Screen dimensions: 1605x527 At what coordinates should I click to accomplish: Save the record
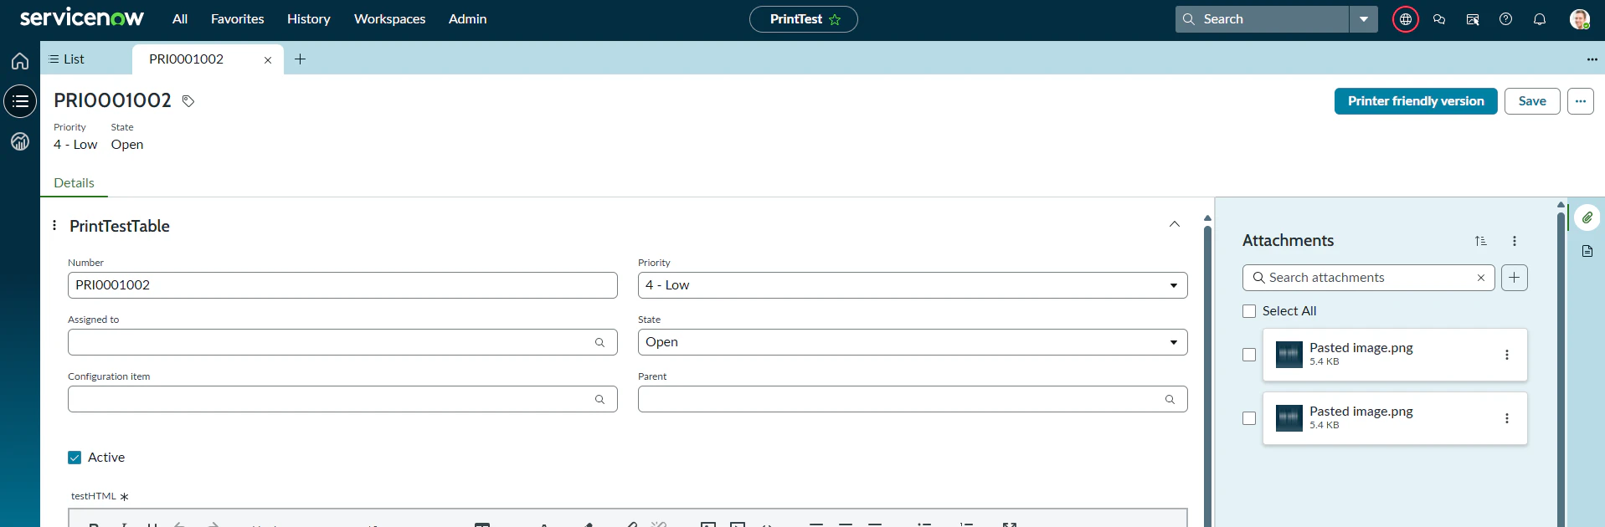coord(1532,101)
